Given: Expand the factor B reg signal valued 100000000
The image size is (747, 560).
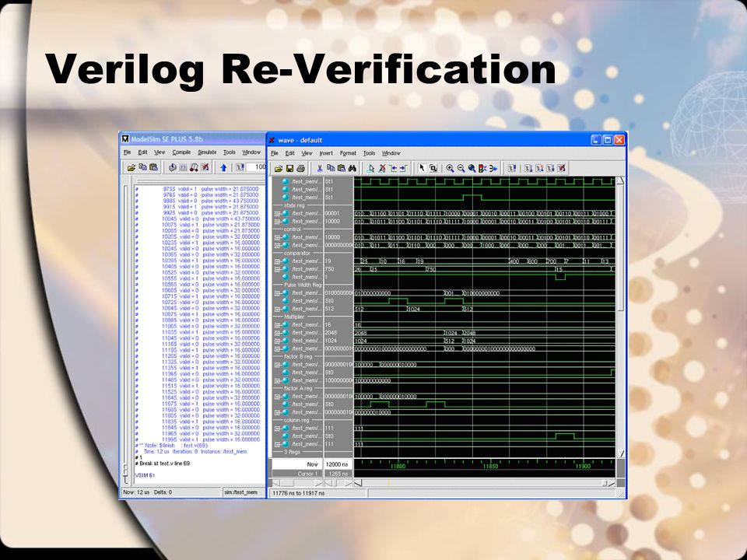Looking at the screenshot, I should [x=277, y=381].
